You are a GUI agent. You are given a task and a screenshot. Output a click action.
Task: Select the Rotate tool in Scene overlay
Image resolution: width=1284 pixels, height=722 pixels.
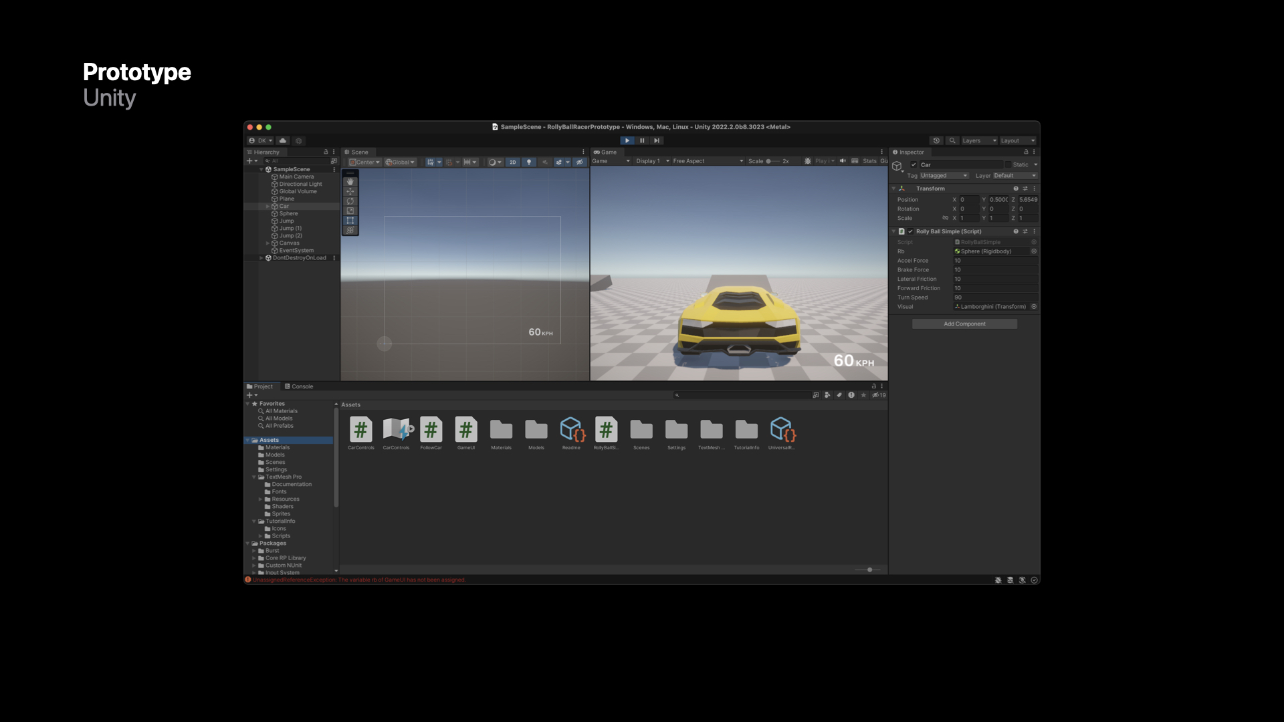[350, 201]
